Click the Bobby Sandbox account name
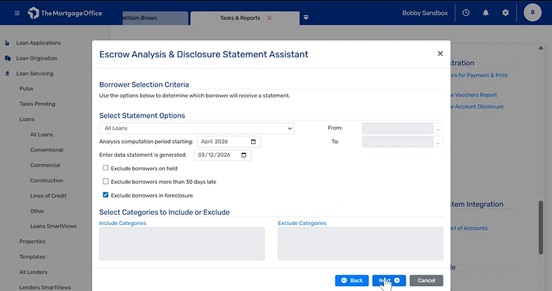This screenshot has height=291, width=552. pos(425,13)
